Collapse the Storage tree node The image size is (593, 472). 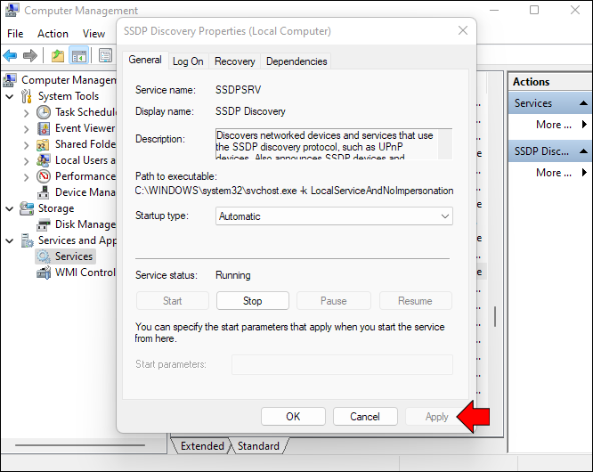[x=10, y=208]
